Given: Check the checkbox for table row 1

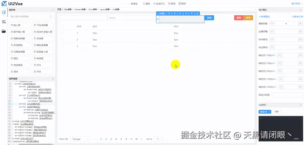Looking at the screenshot, I should 62,33.
